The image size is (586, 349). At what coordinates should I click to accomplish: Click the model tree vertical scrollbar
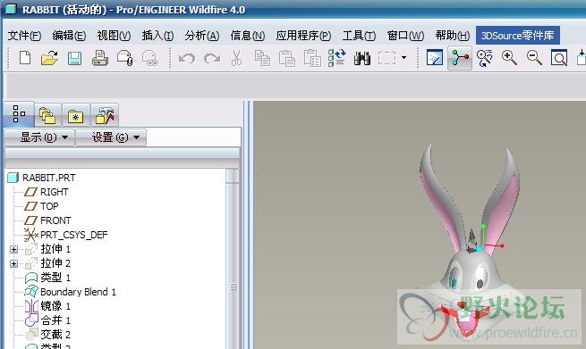coord(233,259)
